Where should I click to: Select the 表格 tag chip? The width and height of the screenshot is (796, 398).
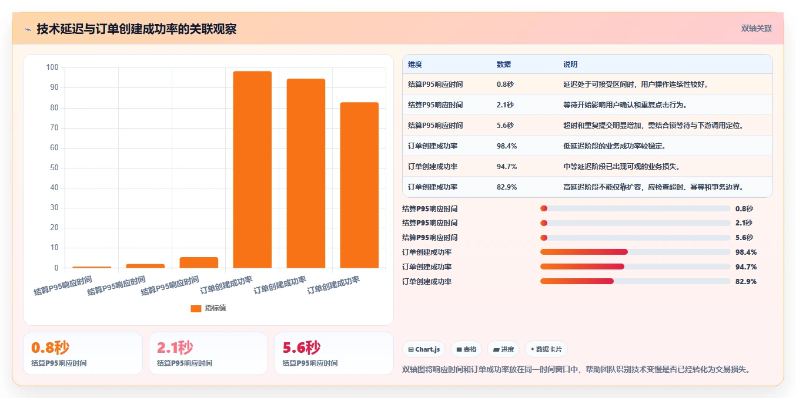[x=466, y=349]
